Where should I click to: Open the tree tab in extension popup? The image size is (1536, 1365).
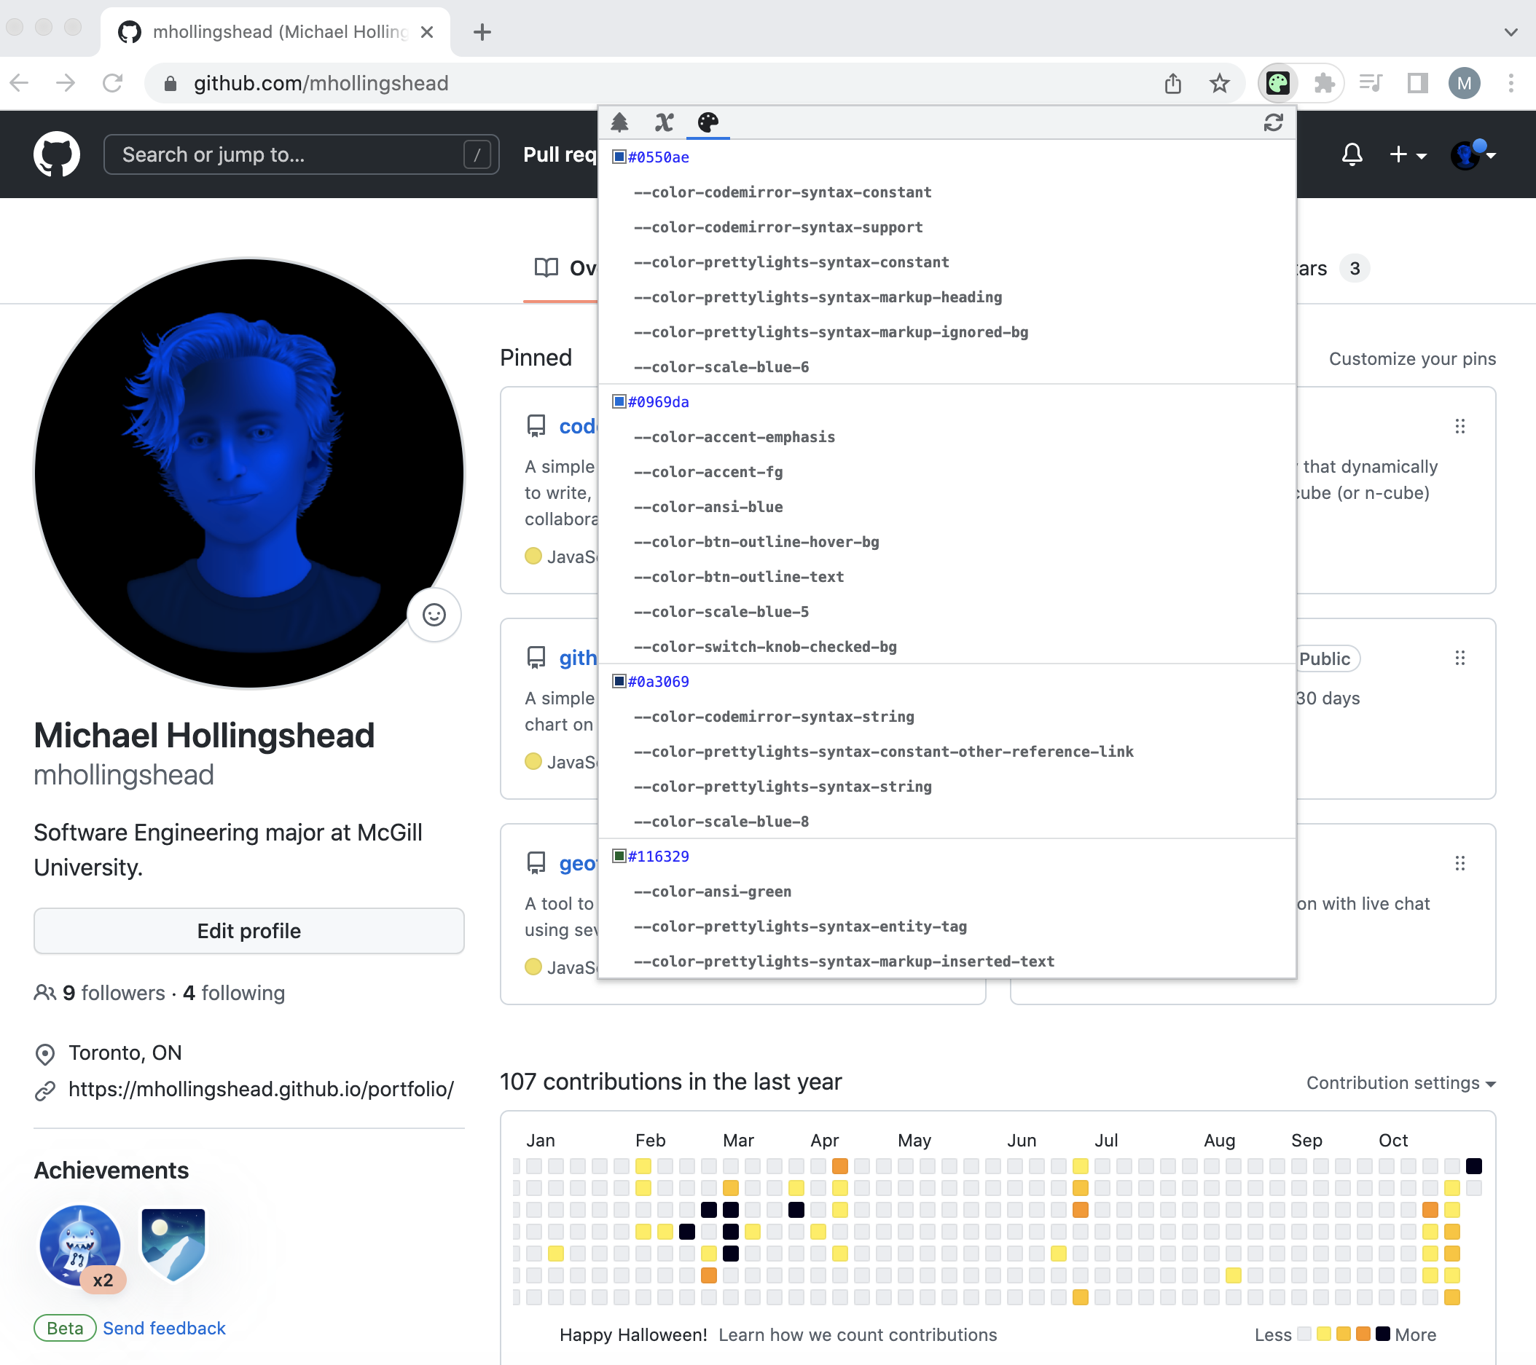pyautogui.click(x=619, y=122)
